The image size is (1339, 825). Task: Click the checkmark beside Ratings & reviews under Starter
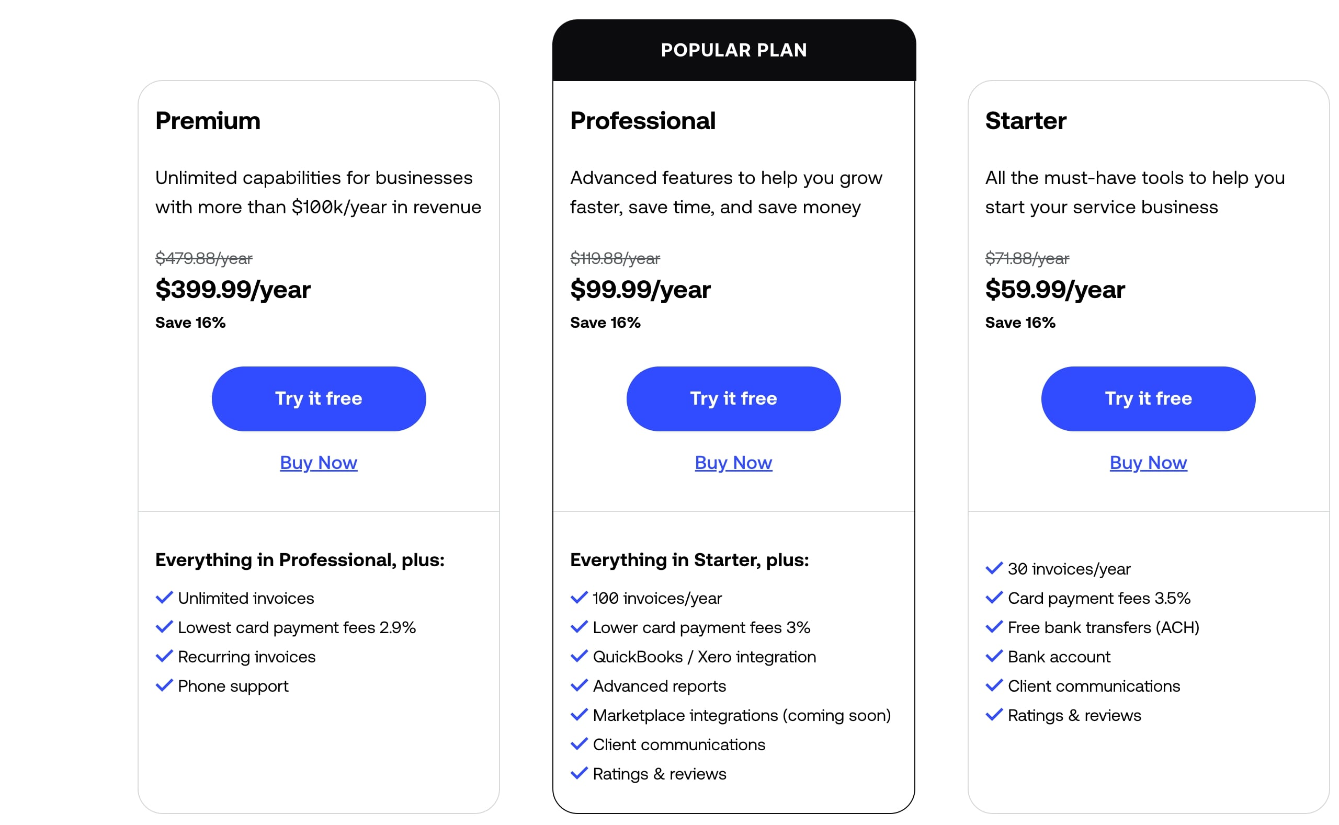(x=994, y=715)
